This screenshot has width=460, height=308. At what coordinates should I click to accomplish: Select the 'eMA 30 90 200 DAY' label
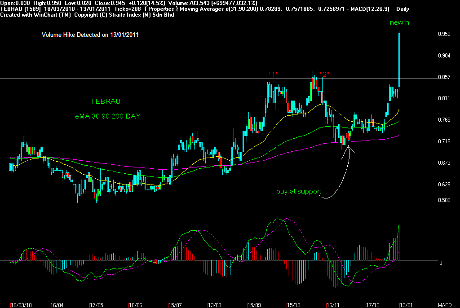(108, 116)
